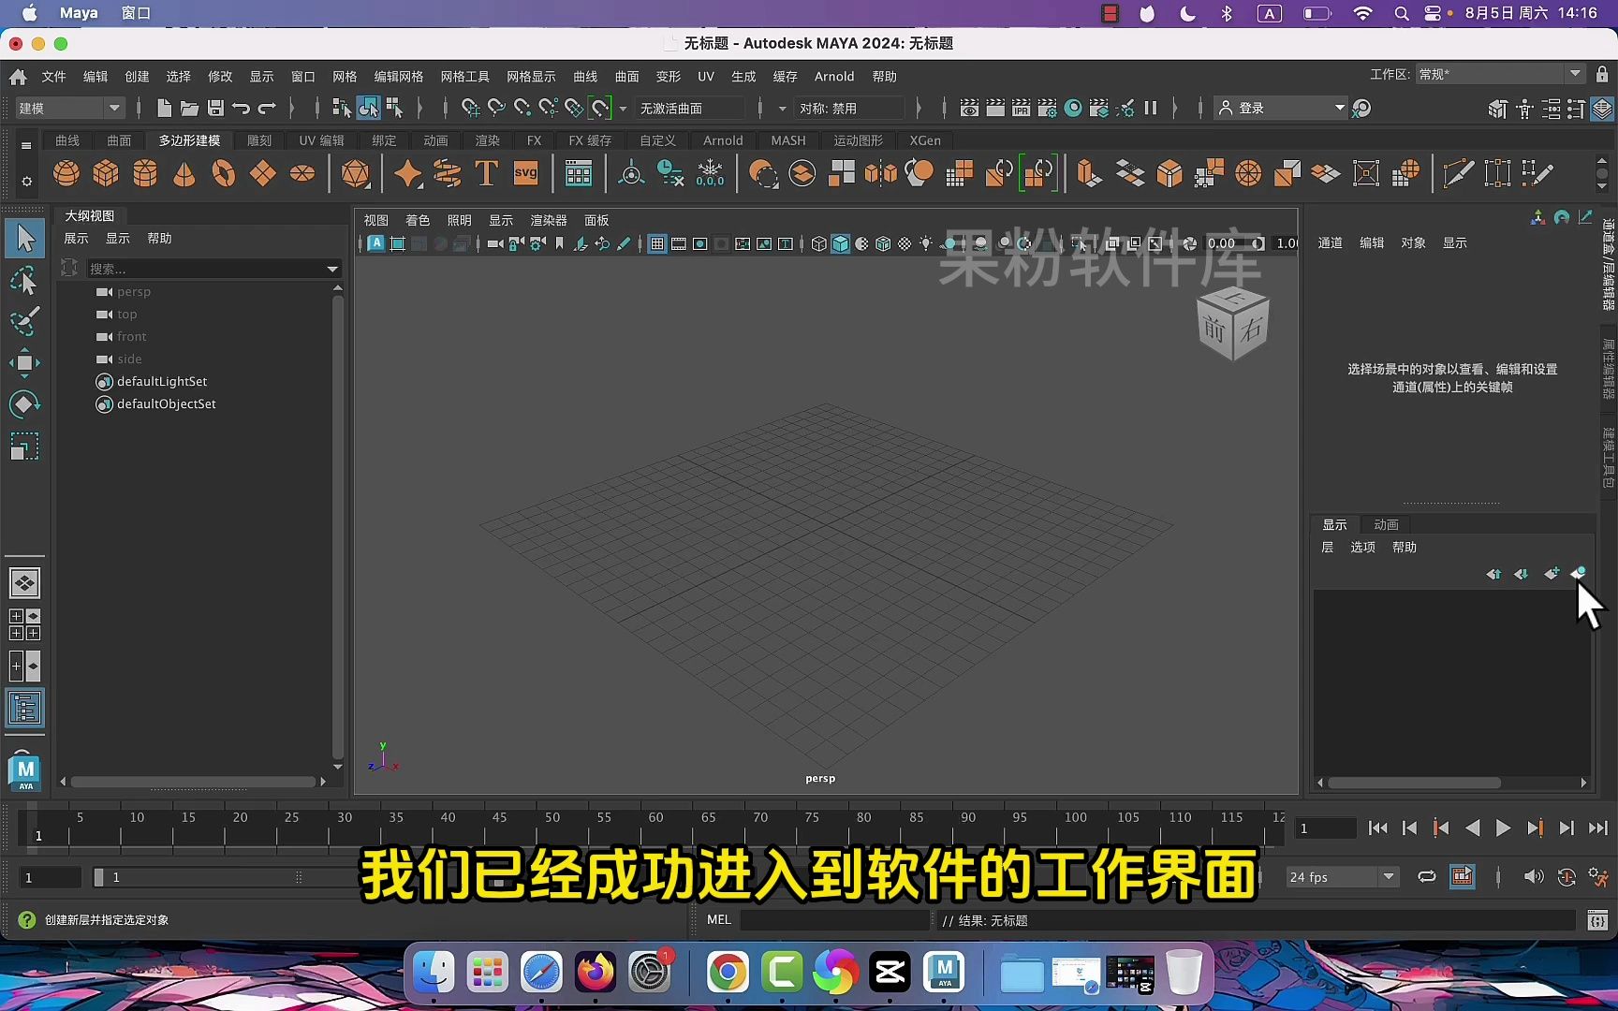This screenshot has height=1011, width=1618.
Task: Expand the shelf selector dropdown showing 建模
Action: pos(114,108)
